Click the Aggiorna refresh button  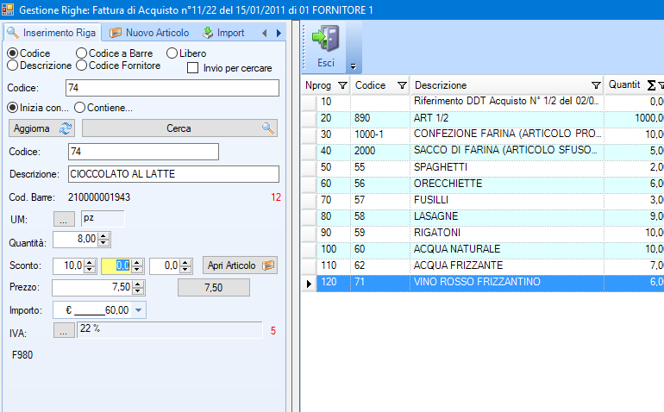(x=42, y=128)
